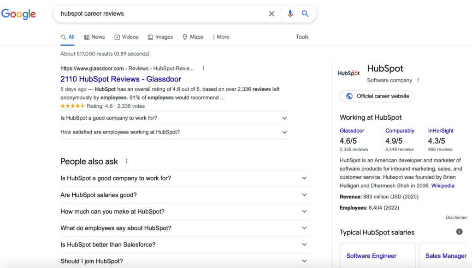Expand the Glassdoor result's good company question
The image size is (472, 268).
pos(175,118)
